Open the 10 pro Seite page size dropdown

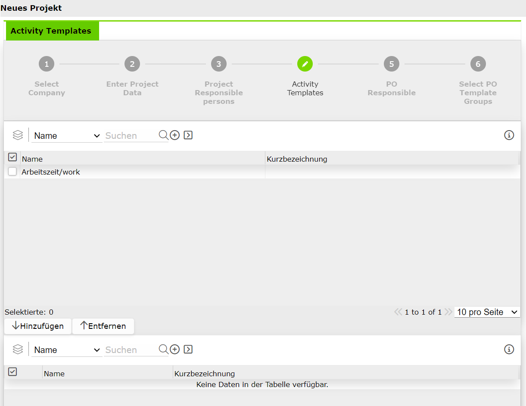click(x=487, y=312)
